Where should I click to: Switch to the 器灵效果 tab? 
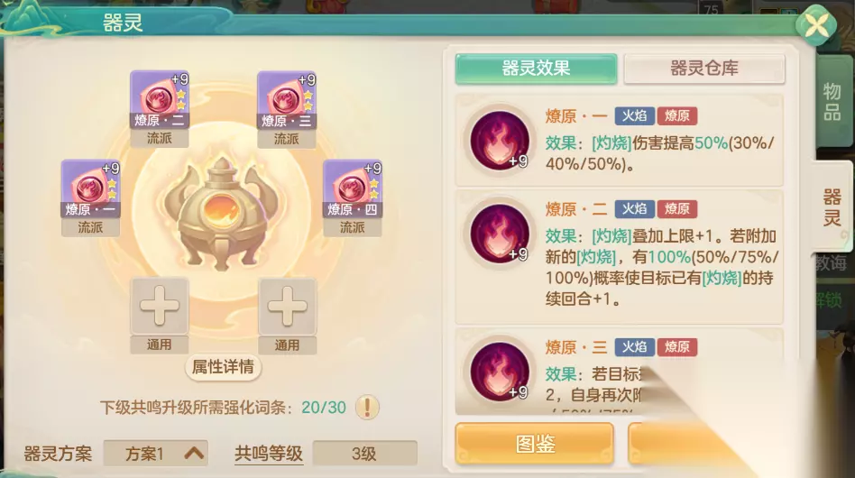[x=536, y=69]
